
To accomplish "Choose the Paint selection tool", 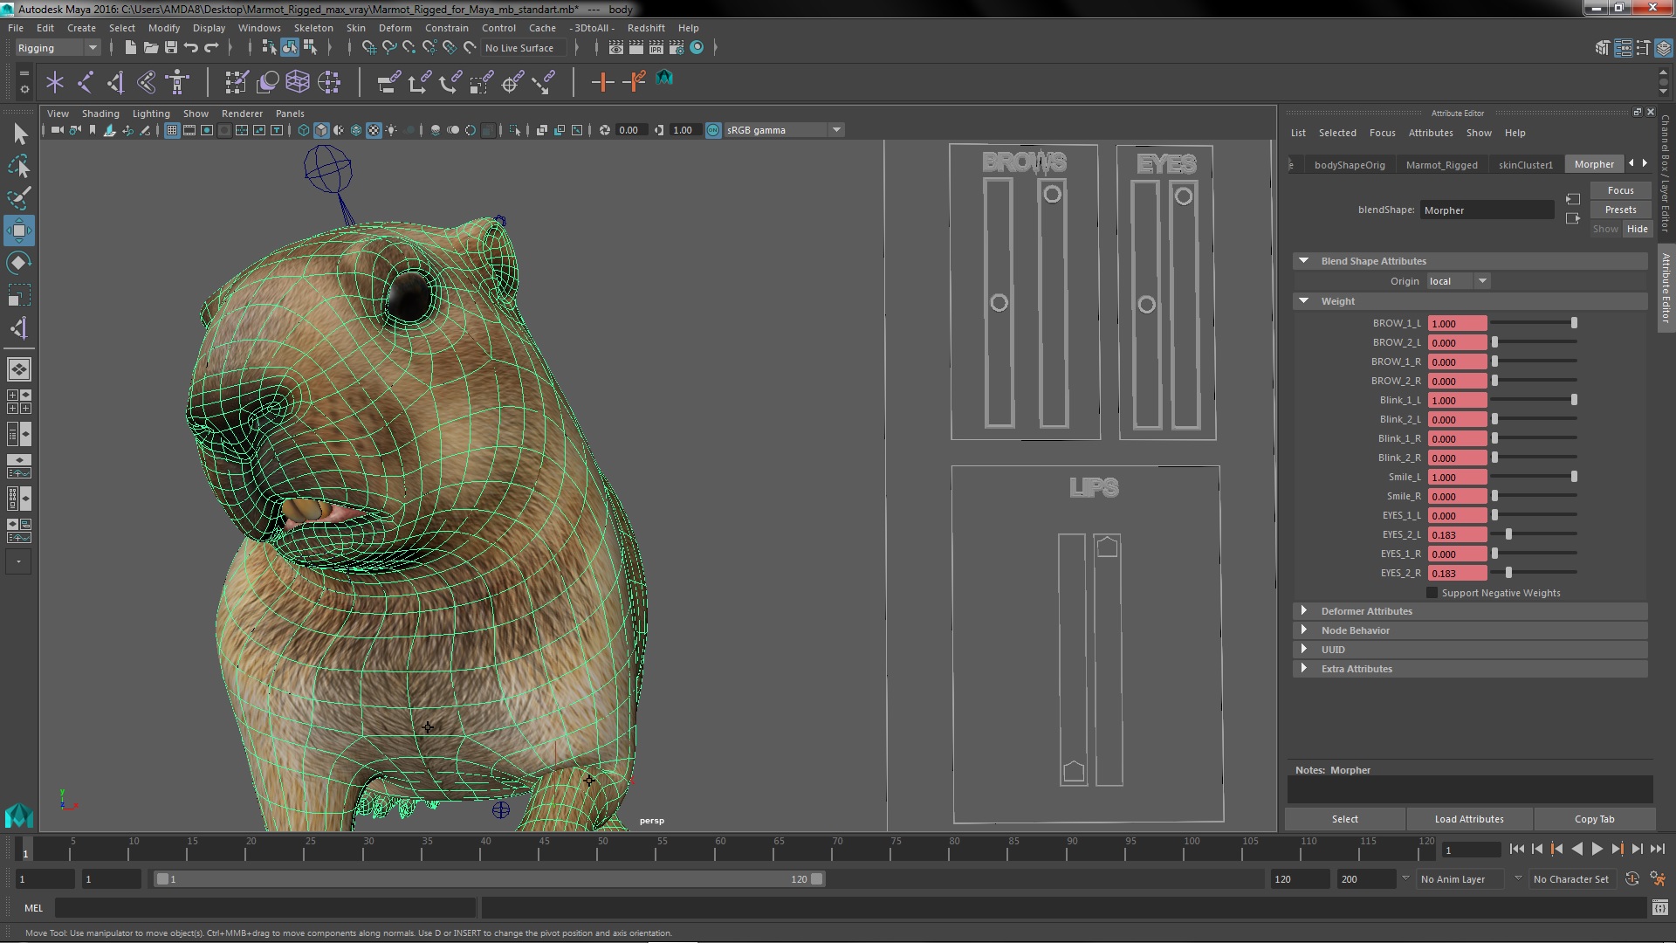I will pyautogui.click(x=19, y=198).
